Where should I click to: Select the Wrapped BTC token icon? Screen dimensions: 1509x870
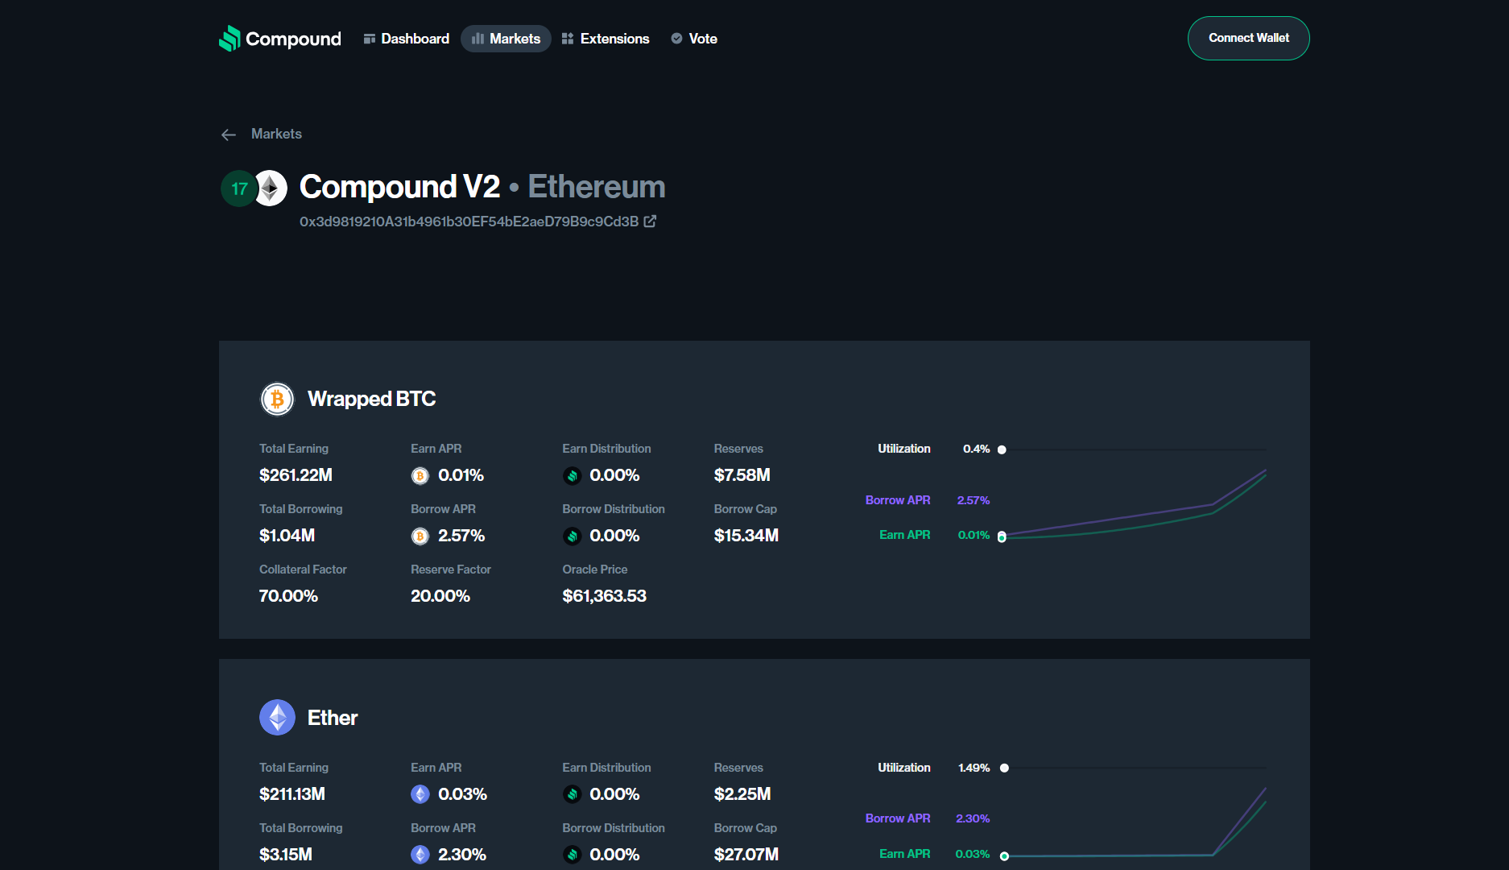pyautogui.click(x=277, y=398)
